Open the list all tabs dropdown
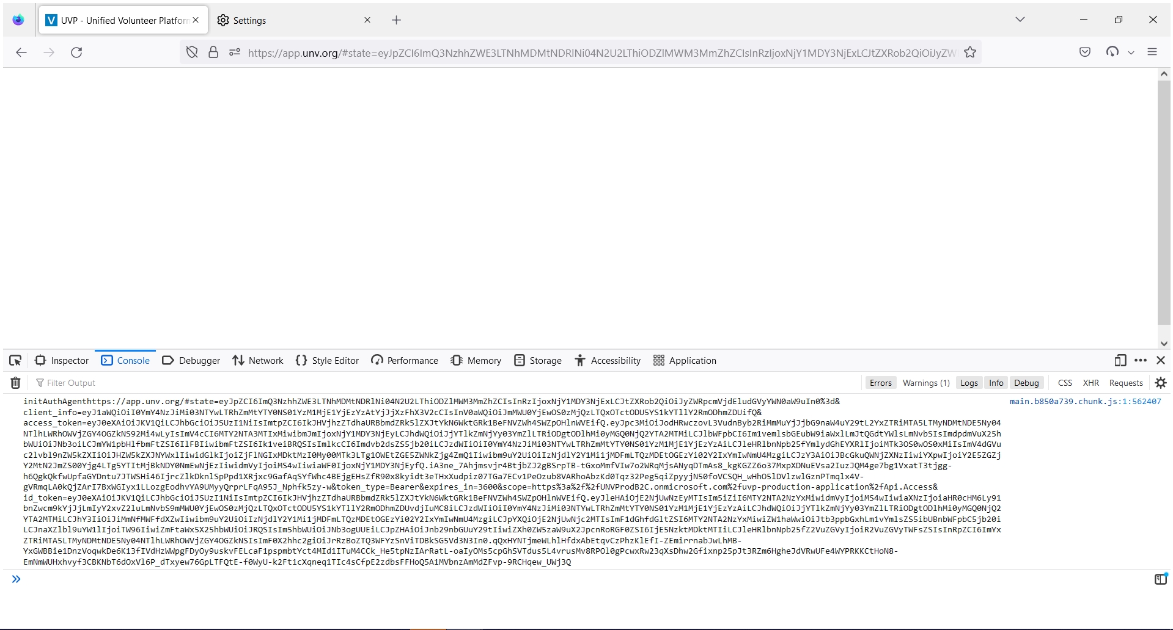The image size is (1173, 630). [1019, 19]
